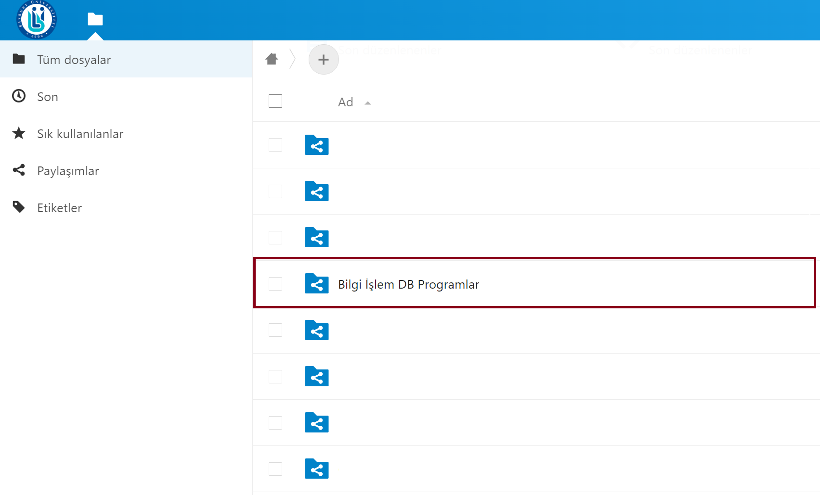
Task: Open the Files app folder icon in the header
Action: 95,19
